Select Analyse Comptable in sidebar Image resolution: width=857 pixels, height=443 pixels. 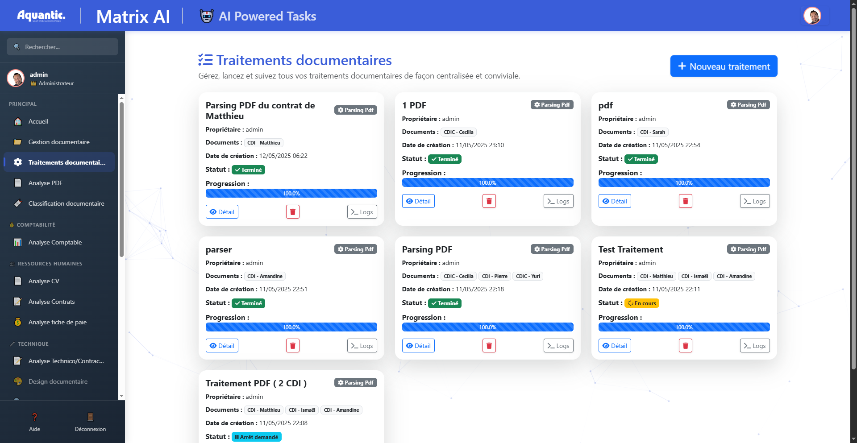(55, 242)
